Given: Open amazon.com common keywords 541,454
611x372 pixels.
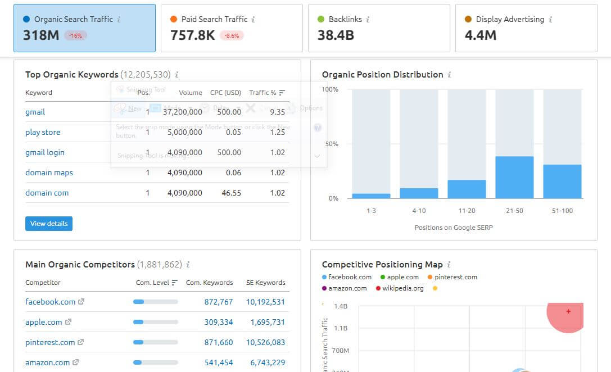Looking at the screenshot, I should (219, 362).
